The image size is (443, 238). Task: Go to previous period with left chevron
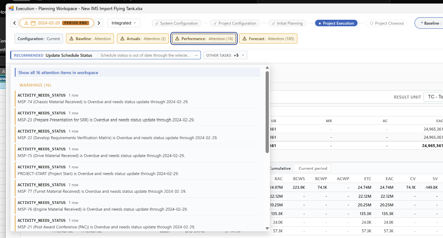14,23
